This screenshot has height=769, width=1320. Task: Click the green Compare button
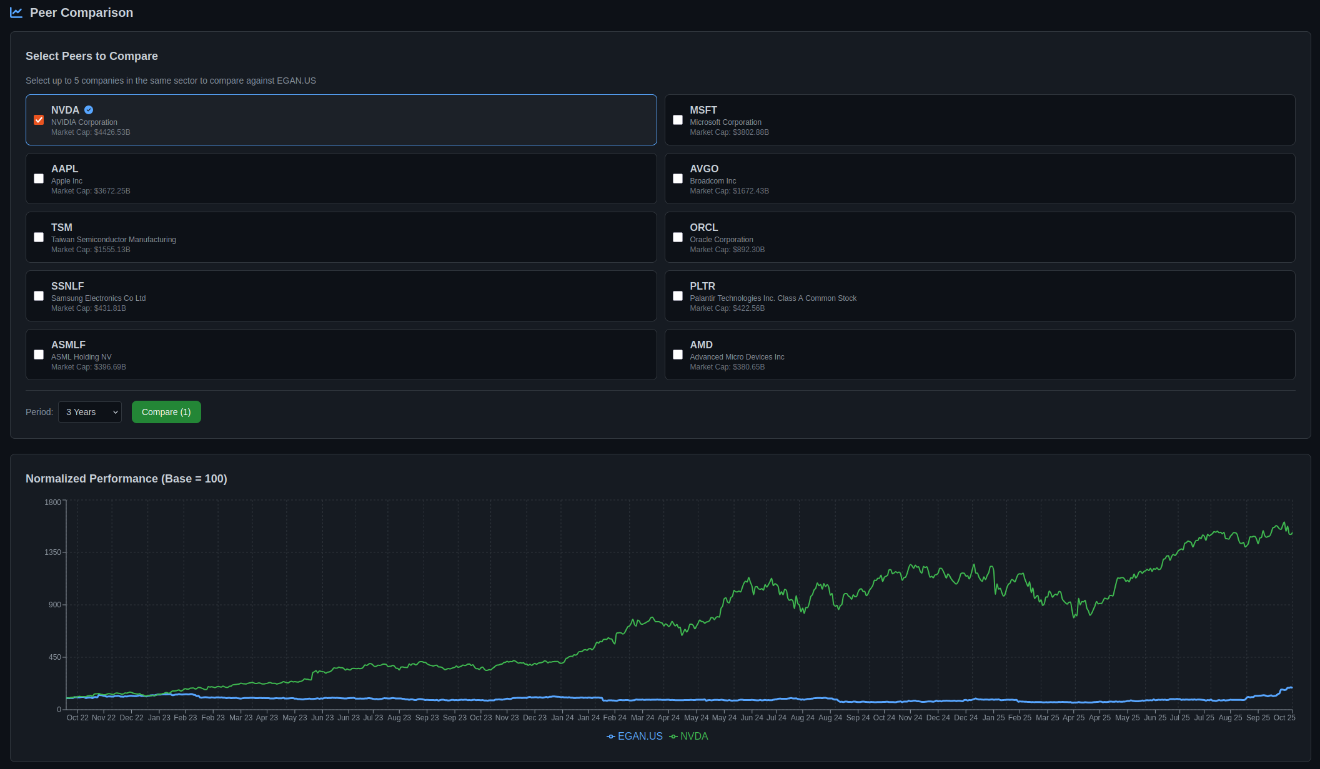point(166,412)
